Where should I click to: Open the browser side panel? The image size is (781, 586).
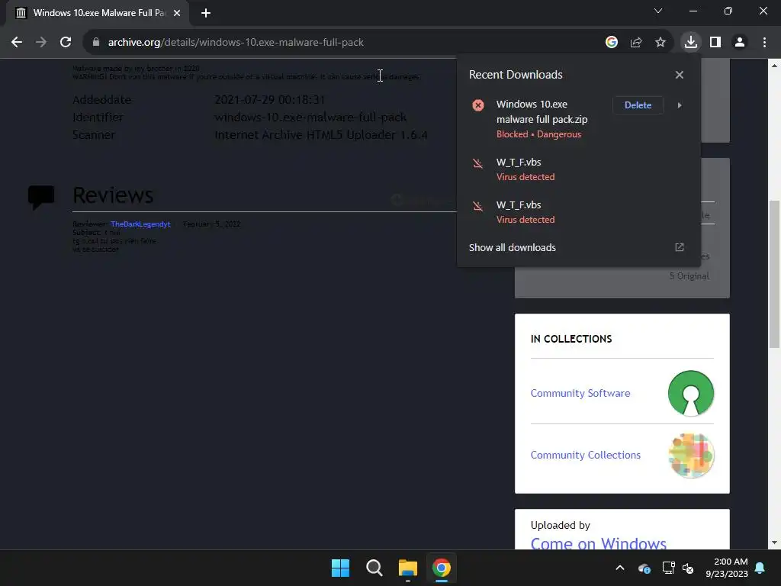click(x=715, y=43)
